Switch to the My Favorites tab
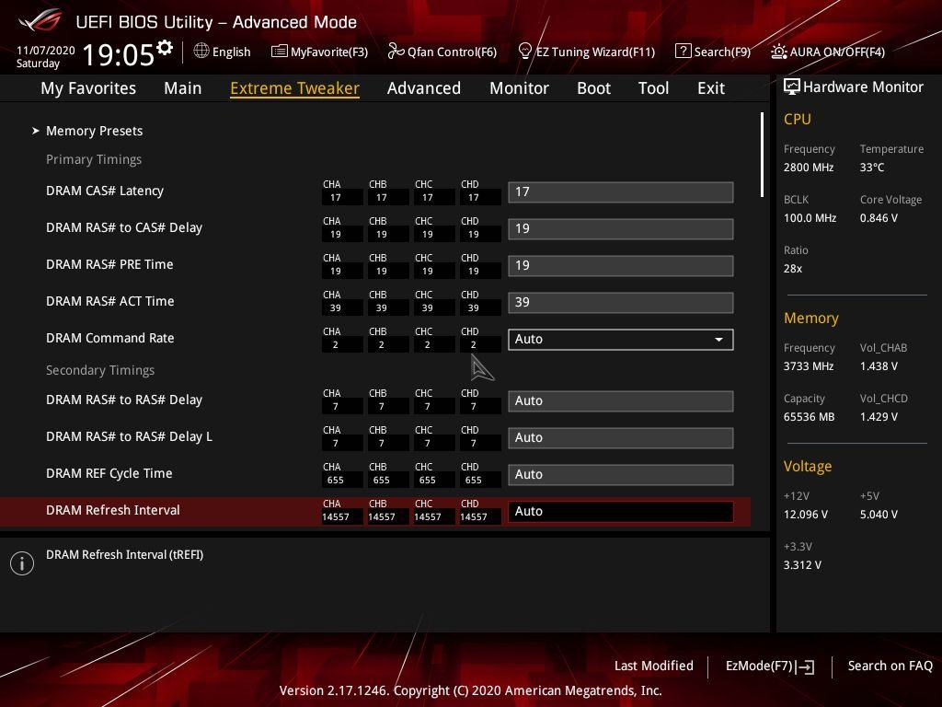Viewport: 942px width, 707px height. tap(88, 88)
